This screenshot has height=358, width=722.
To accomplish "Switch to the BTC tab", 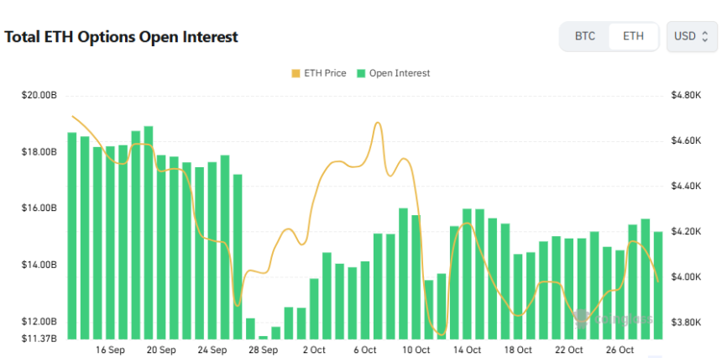I will pos(585,36).
